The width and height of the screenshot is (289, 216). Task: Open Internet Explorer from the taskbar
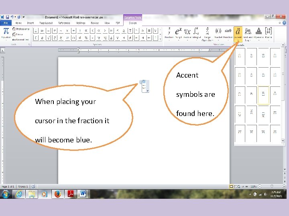pyautogui.click(x=19, y=194)
